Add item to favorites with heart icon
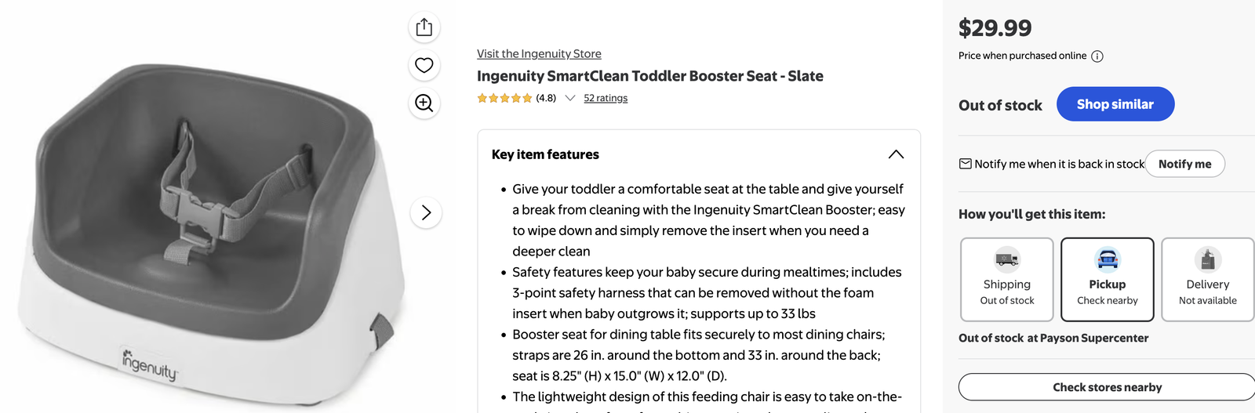Screen dimensions: 1255x413 click(x=424, y=65)
